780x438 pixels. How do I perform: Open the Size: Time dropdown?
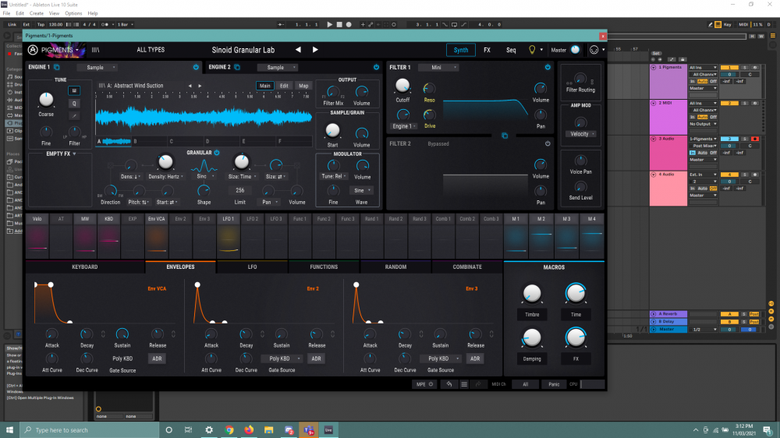click(x=243, y=176)
